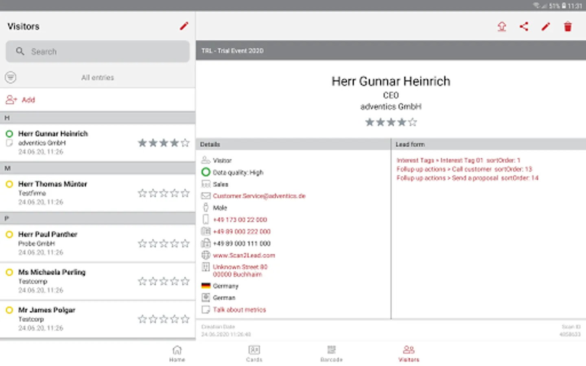The height and width of the screenshot is (366, 586).
Task: Rate Michaela Perling with the star row
Action: (164, 281)
